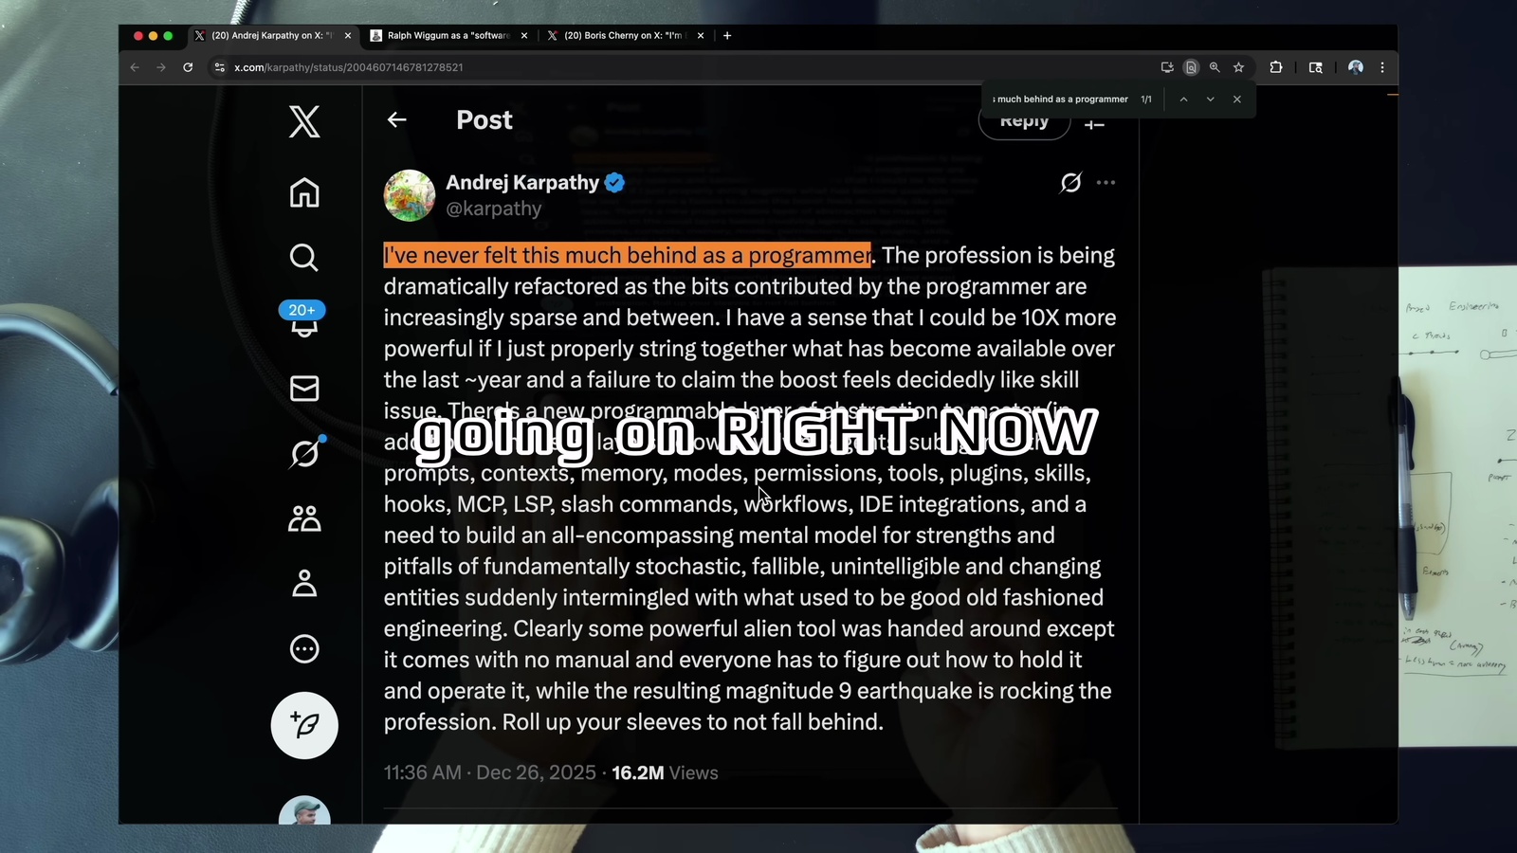
Task: Switch to the Boris Cherny tab
Action: click(x=624, y=36)
